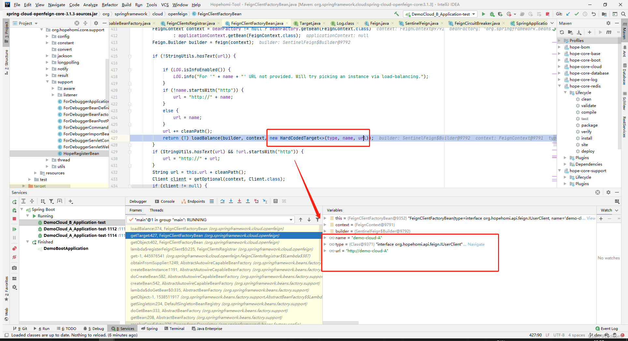Click Show Execution Point icon
The width and height of the screenshot is (628, 341).
[x=212, y=201]
